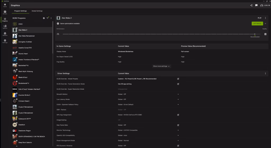Select Blade & Soul in list

(32, 77)
